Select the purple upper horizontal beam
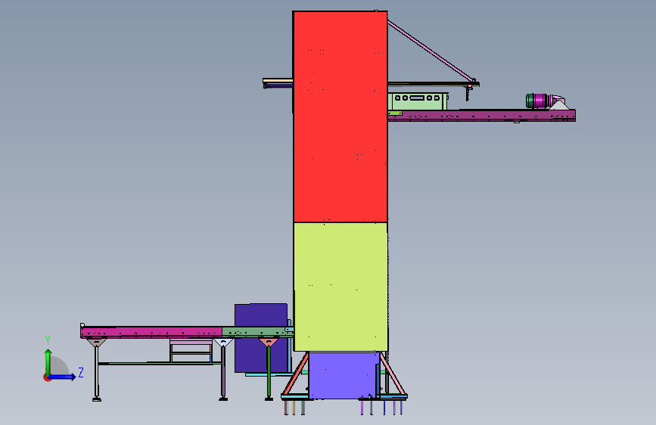 click(481, 116)
